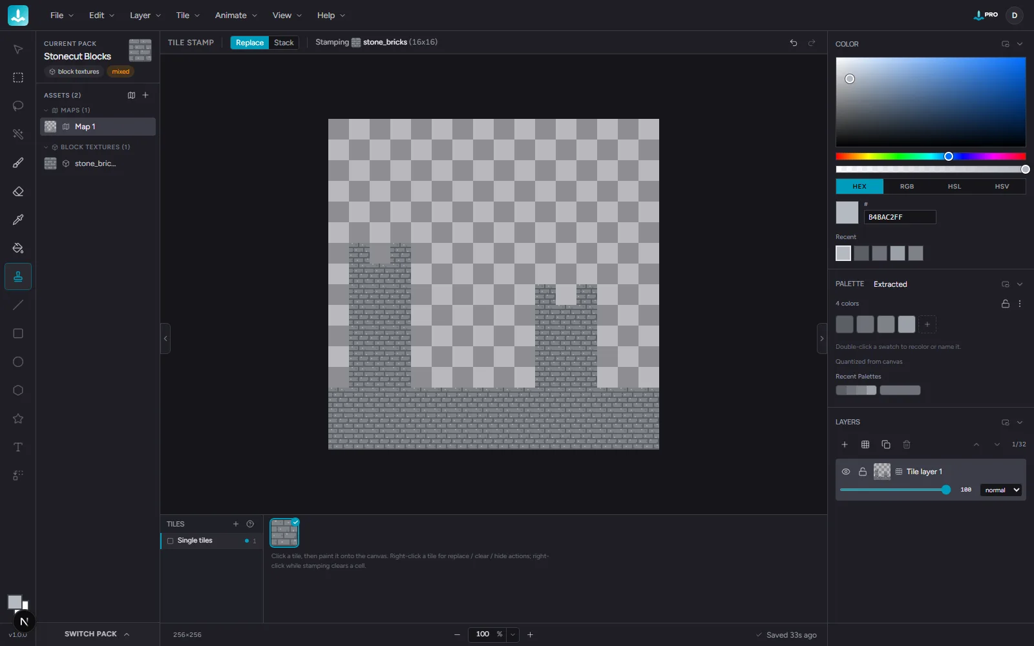
Task: Toggle the Single tiles checkbox
Action: click(171, 541)
